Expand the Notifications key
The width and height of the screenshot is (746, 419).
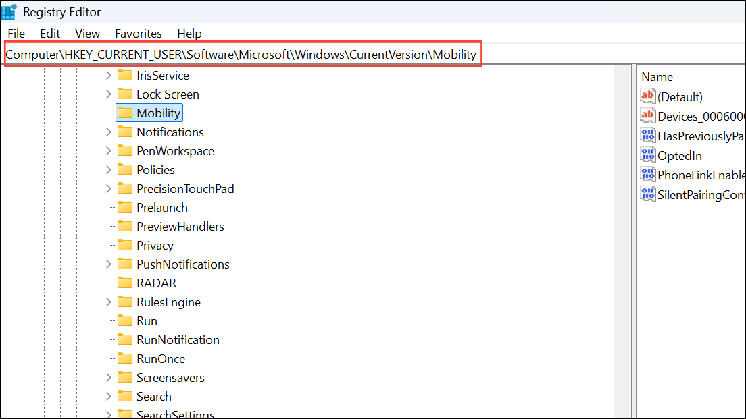point(109,132)
